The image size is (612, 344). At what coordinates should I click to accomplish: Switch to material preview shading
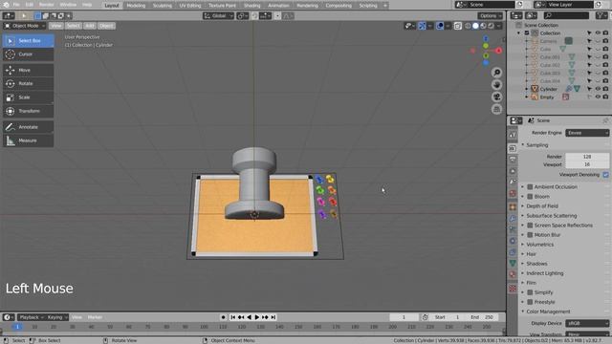tap(483, 26)
